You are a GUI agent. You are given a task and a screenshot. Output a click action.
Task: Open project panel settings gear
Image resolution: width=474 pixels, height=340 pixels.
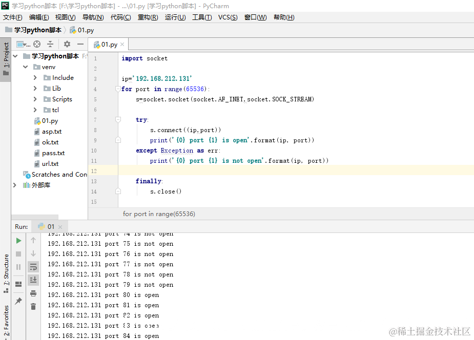point(67,45)
